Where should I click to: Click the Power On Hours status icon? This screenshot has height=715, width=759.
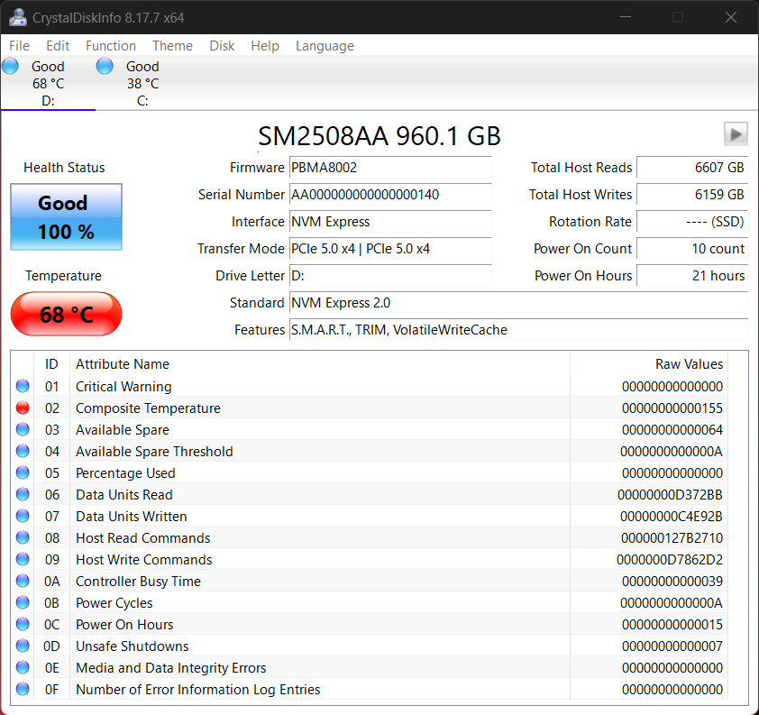[x=23, y=625]
